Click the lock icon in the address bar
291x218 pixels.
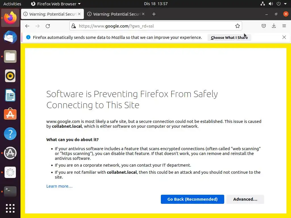click(x=74, y=26)
